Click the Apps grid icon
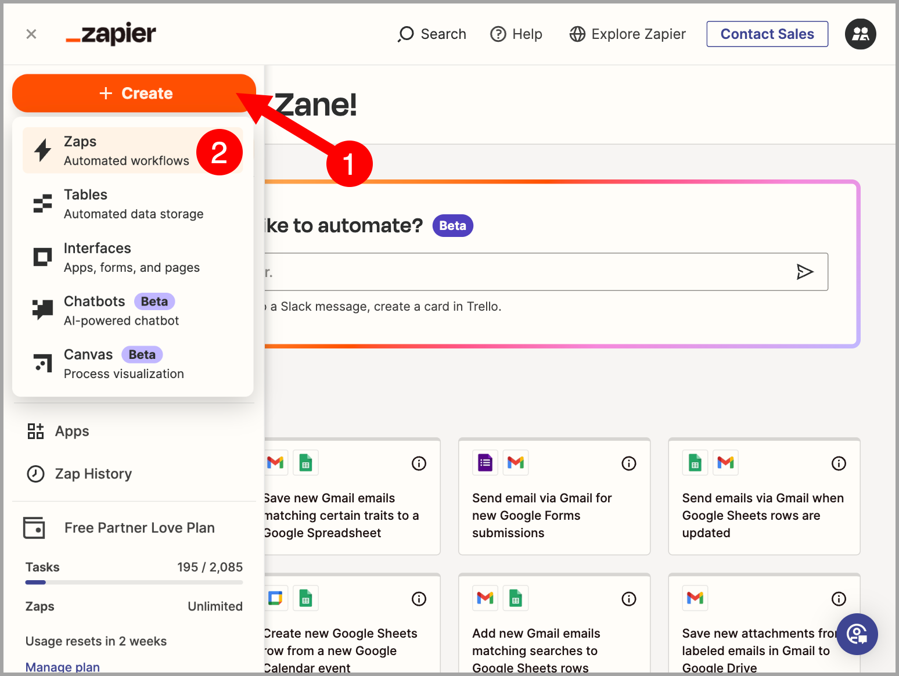The width and height of the screenshot is (899, 676). 35,431
